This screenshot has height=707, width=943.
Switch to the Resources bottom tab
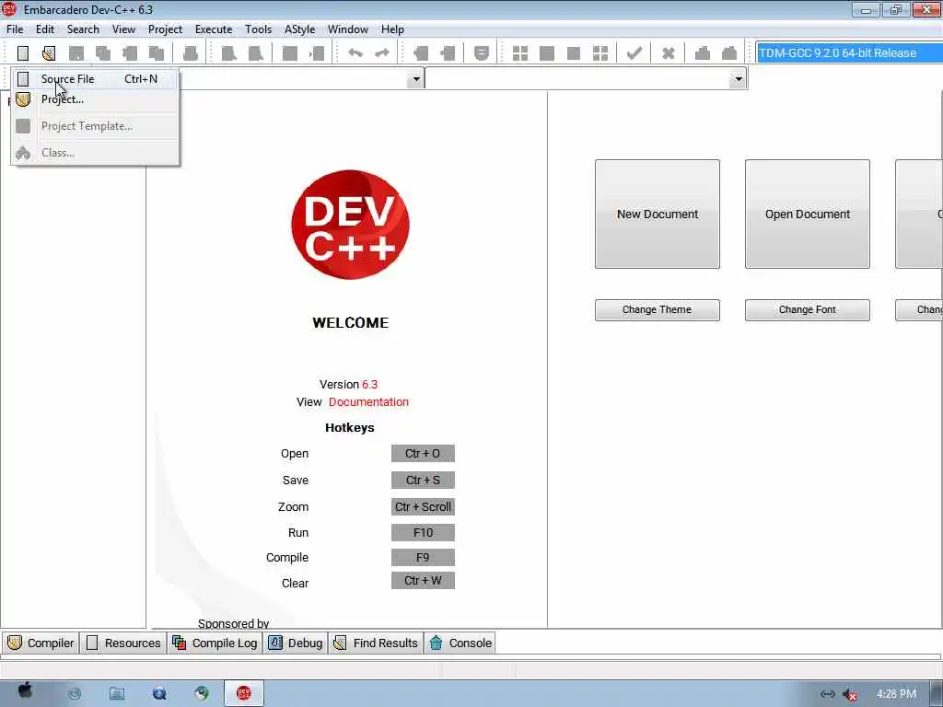[x=123, y=643]
